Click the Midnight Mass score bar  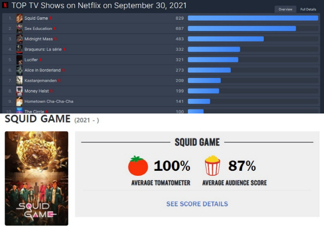click(226, 39)
